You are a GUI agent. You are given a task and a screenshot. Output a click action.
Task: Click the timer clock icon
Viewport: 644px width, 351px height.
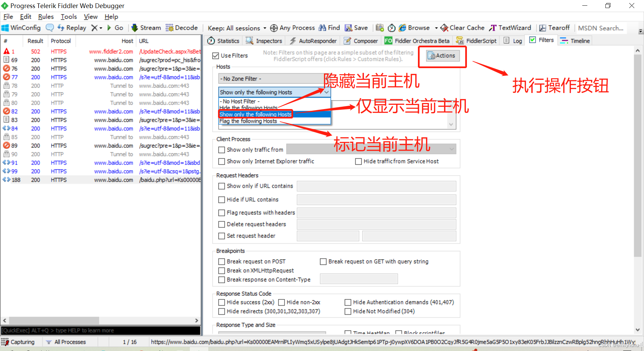click(391, 28)
